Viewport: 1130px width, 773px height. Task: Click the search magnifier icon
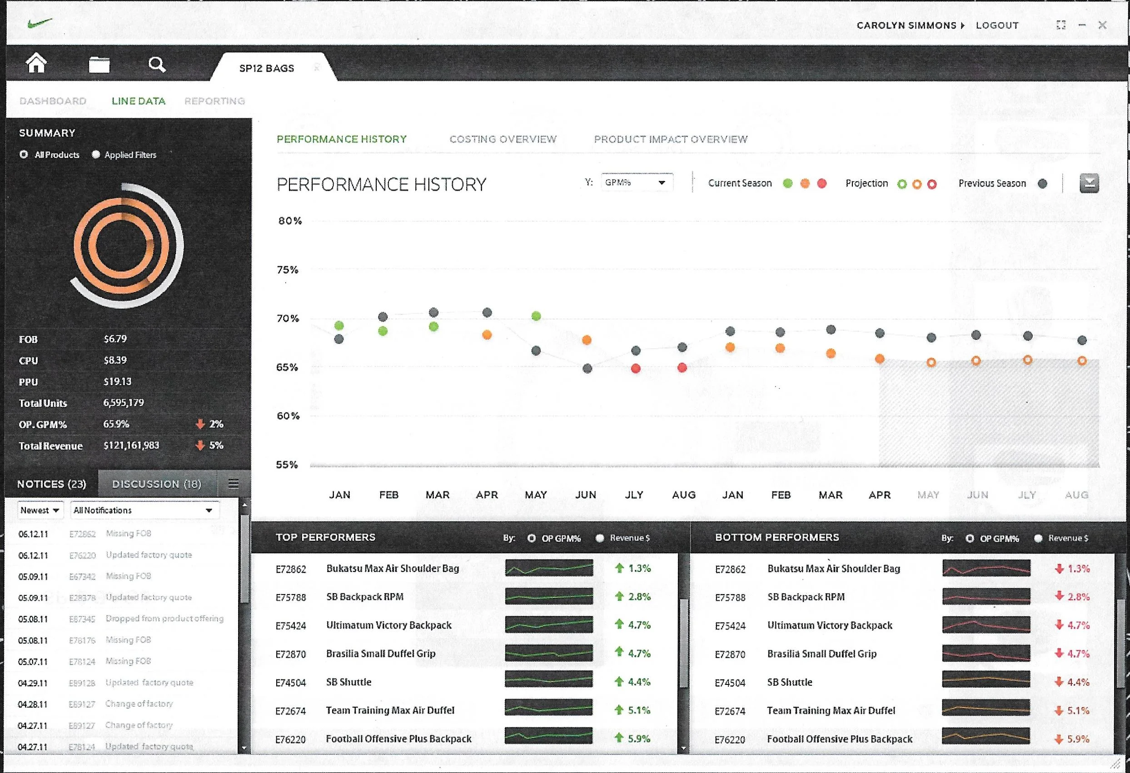pyautogui.click(x=157, y=64)
